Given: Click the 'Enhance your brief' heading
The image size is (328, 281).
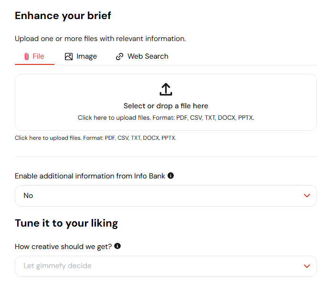Looking at the screenshot, I should pos(63,16).
